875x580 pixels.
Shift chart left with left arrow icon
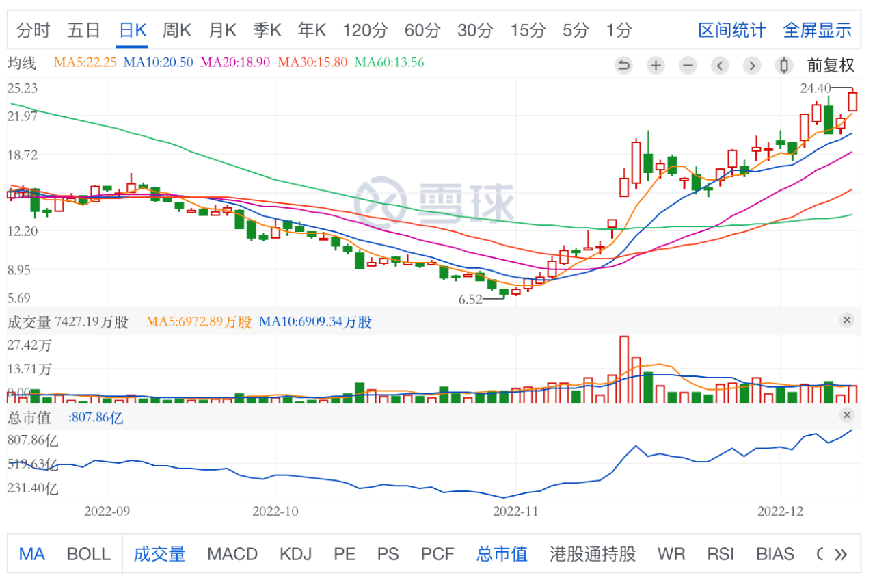pyautogui.click(x=720, y=66)
